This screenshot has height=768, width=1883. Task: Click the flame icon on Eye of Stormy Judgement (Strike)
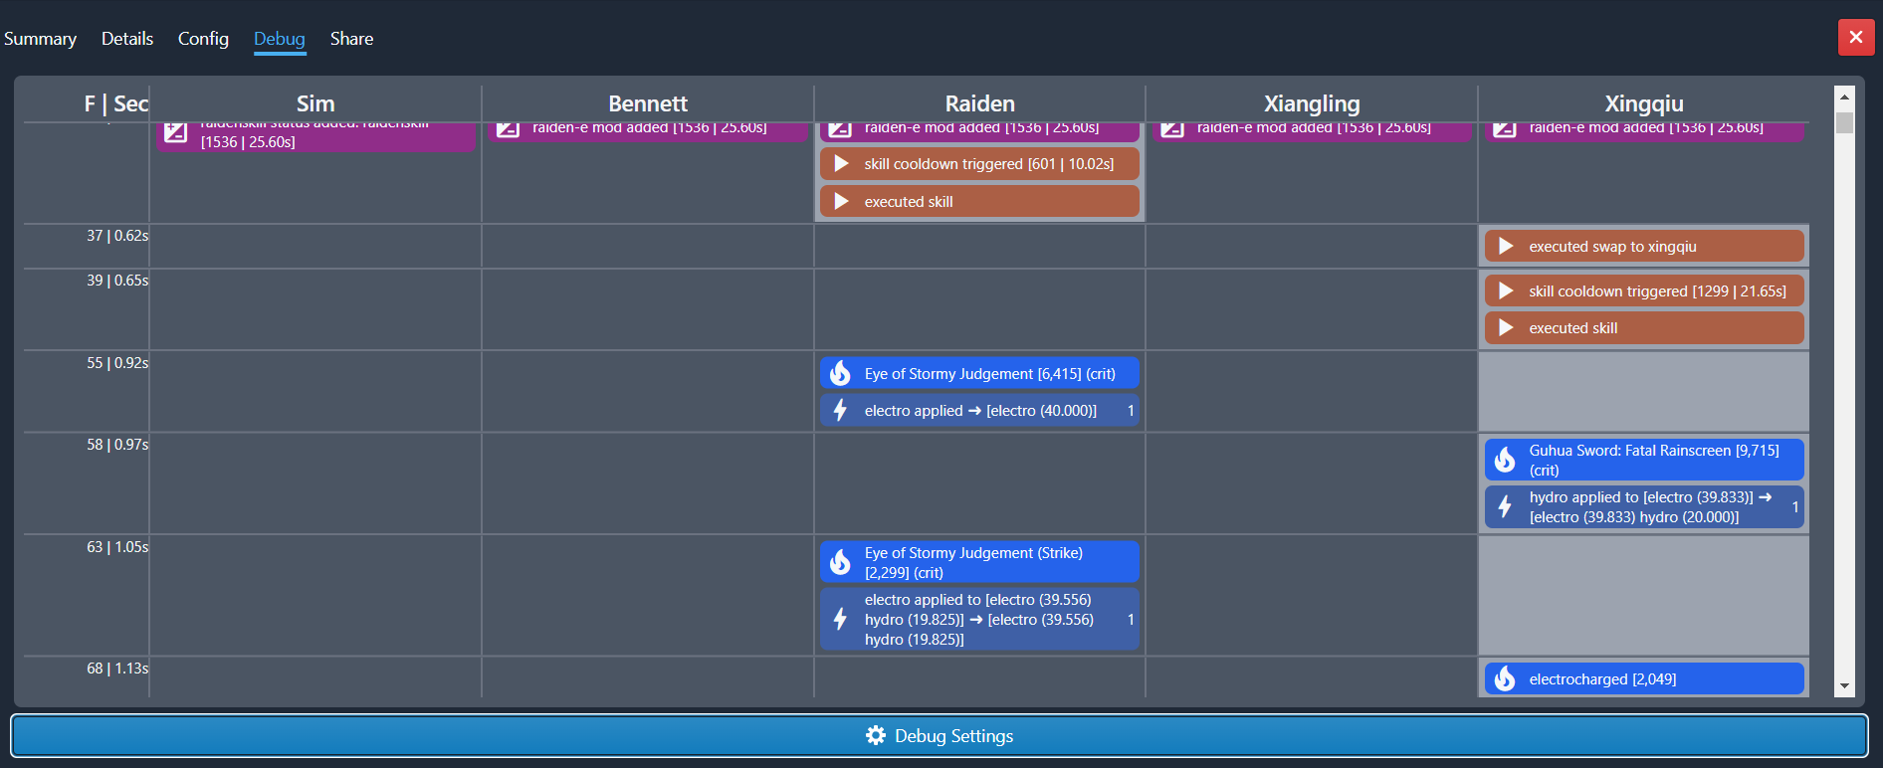tap(840, 562)
